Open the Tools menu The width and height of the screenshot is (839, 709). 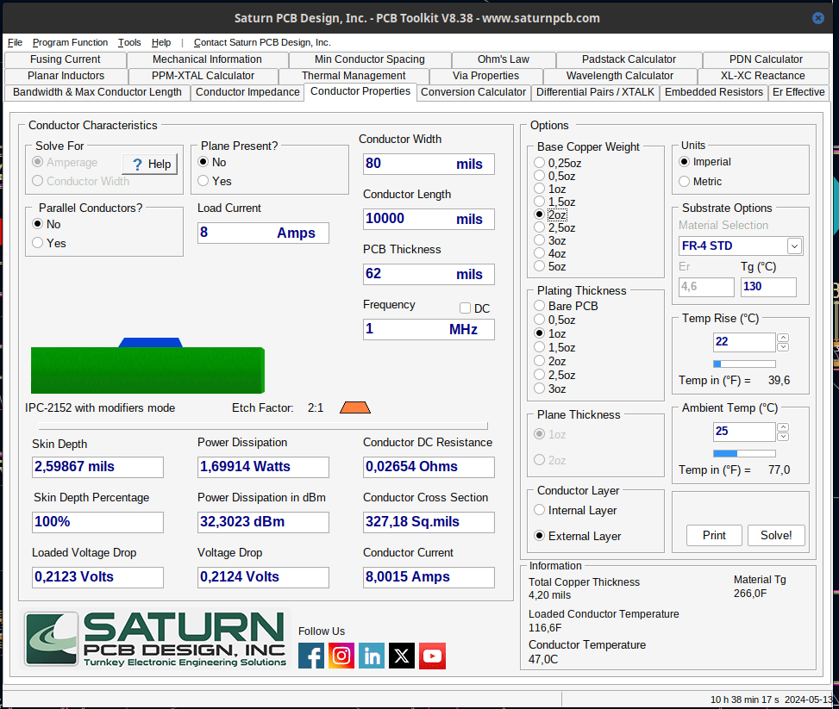tap(129, 42)
